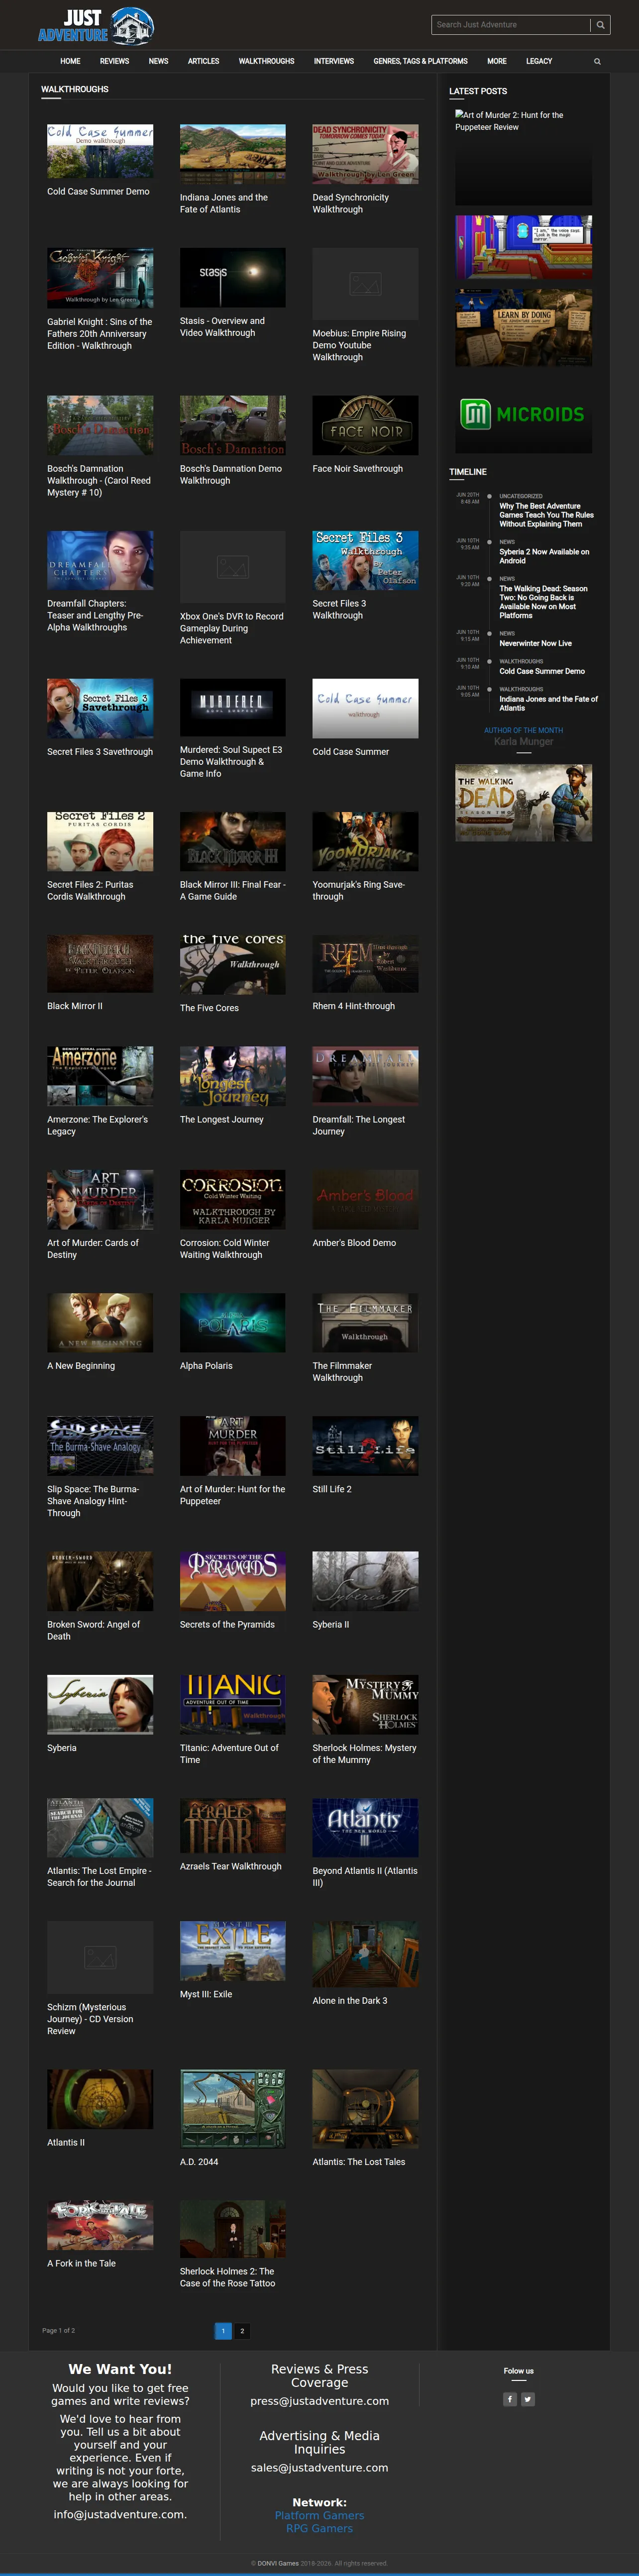Open the Rhem 4 Hint-through title link

pos(353,1006)
